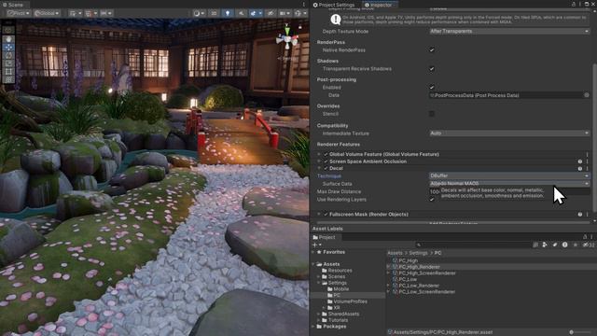Open help for Fullscreen Mask feature
Image resolution: width=597 pixels, height=336 pixels.
pos(580,215)
